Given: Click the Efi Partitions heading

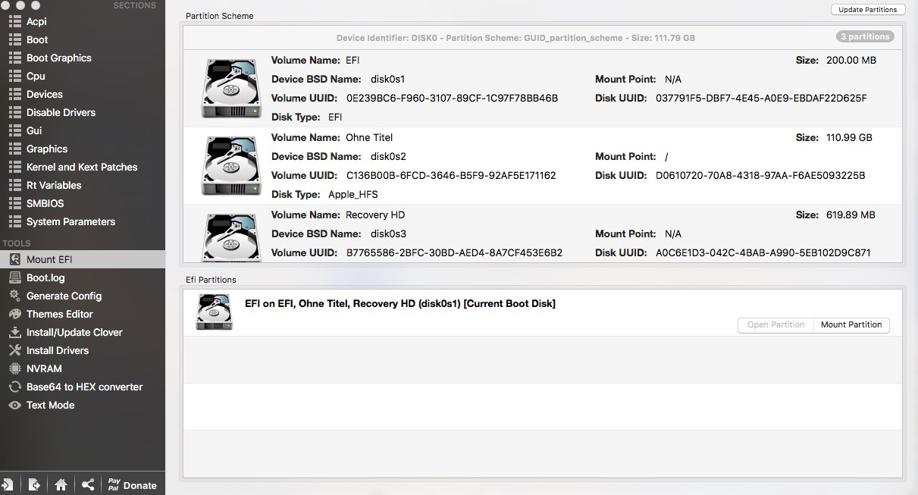Looking at the screenshot, I should pyautogui.click(x=211, y=280).
